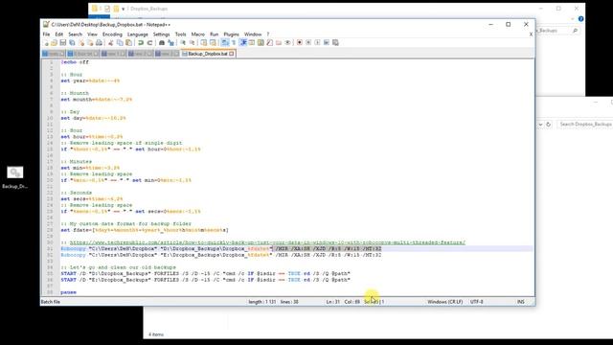Viewport: 613px width, 345px height.
Task: Click the Open file toolbar icon
Action: (x=55, y=42)
